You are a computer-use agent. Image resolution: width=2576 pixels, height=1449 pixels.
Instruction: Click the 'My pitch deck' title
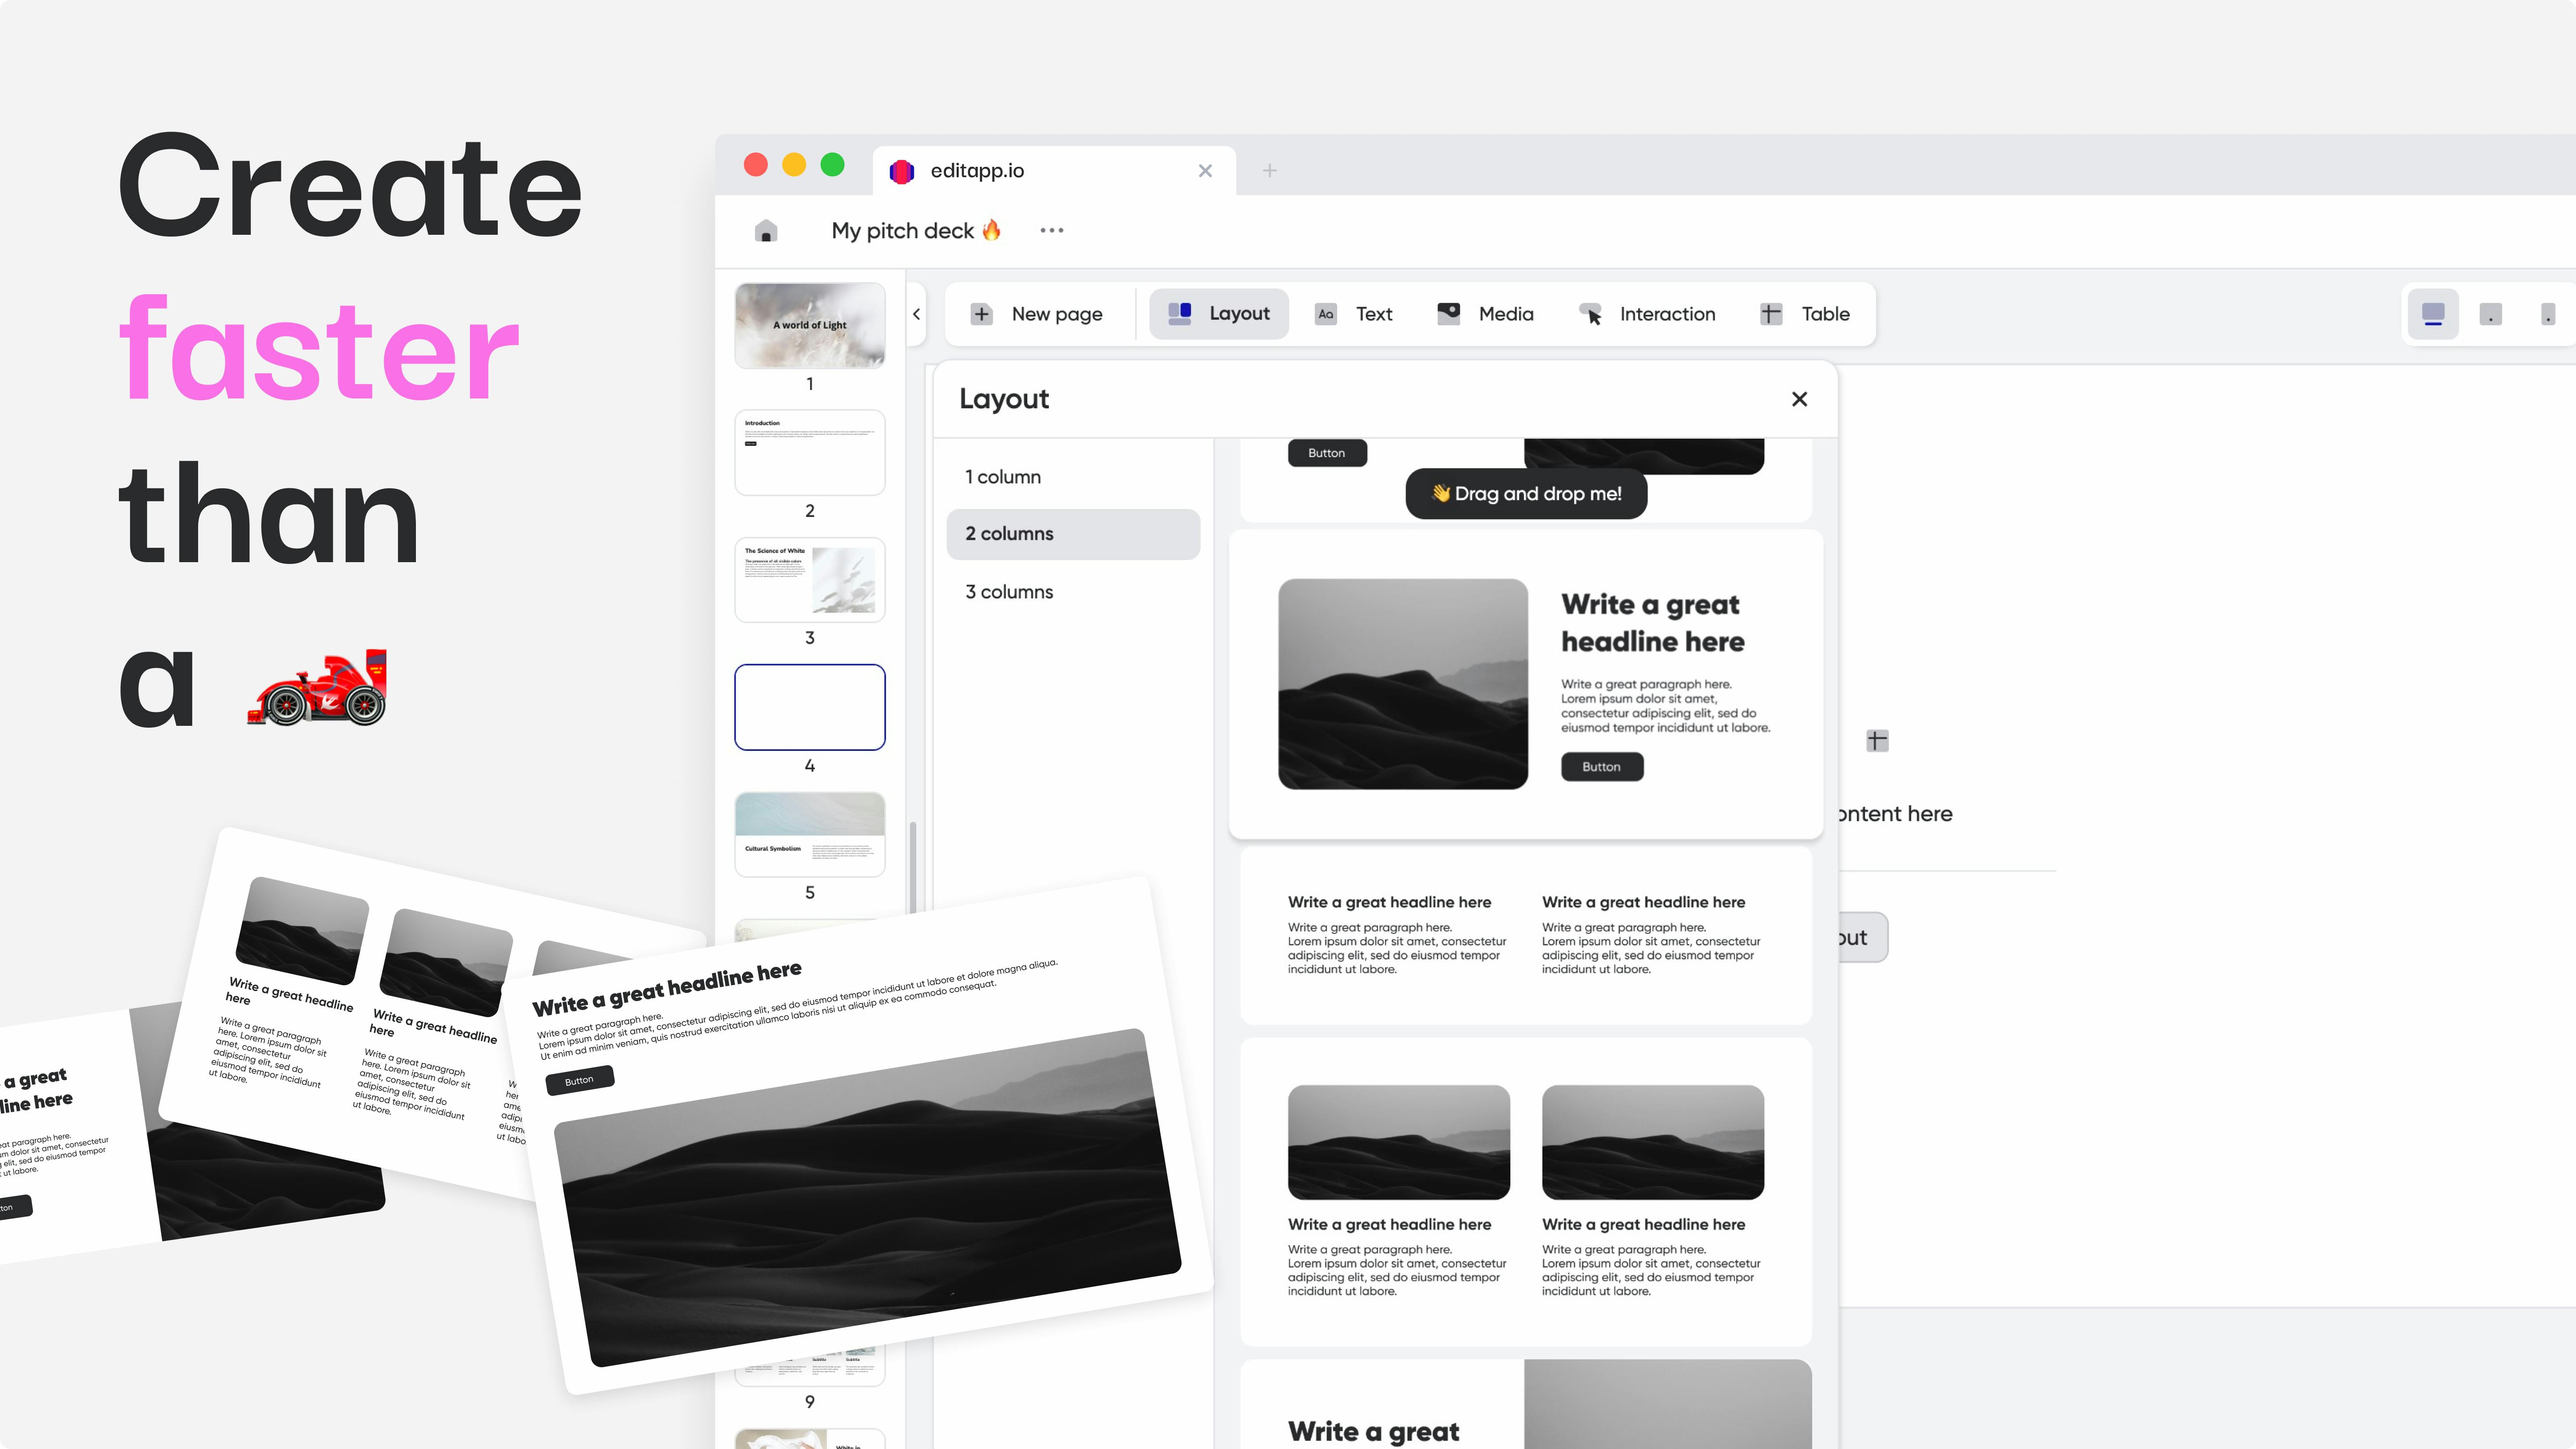[916, 231]
